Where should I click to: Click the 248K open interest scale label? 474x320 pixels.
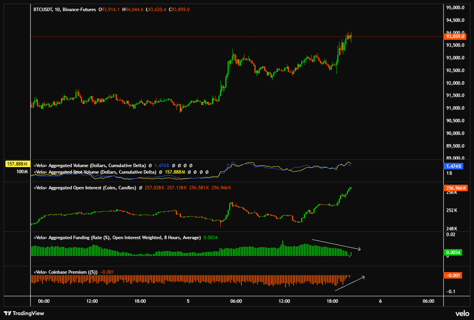[451, 228]
